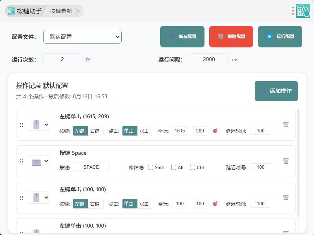The image size is (314, 235).
Task: Click the 运行次数 input field
Action: [62, 59]
